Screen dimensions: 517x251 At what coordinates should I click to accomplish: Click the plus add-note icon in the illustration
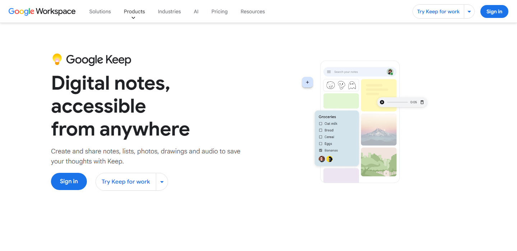[x=307, y=82]
